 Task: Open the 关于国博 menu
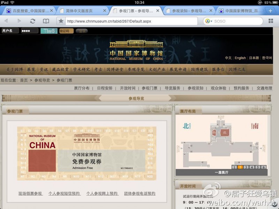click(x=15, y=69)
